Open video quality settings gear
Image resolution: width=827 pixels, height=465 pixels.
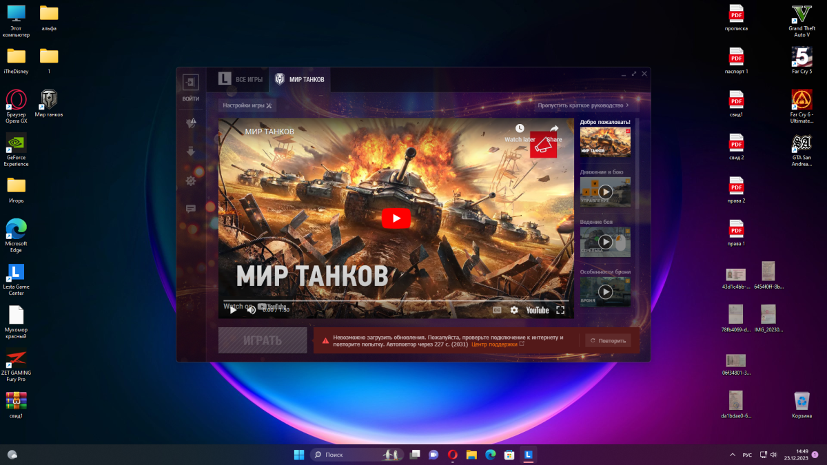pos(514,310)
